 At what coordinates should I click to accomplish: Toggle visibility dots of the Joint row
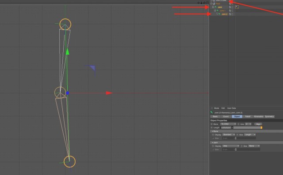[x=232, y=7]
